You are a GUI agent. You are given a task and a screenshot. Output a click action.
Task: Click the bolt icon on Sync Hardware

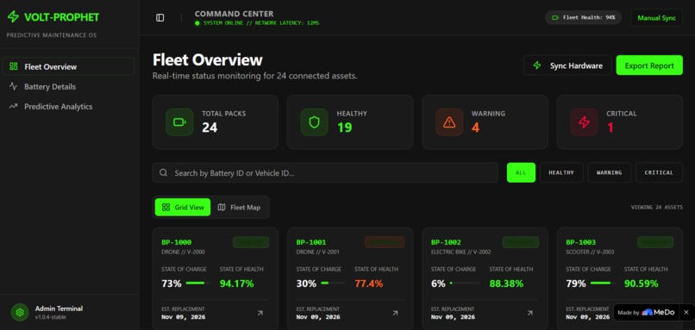(x=537, y=65)
